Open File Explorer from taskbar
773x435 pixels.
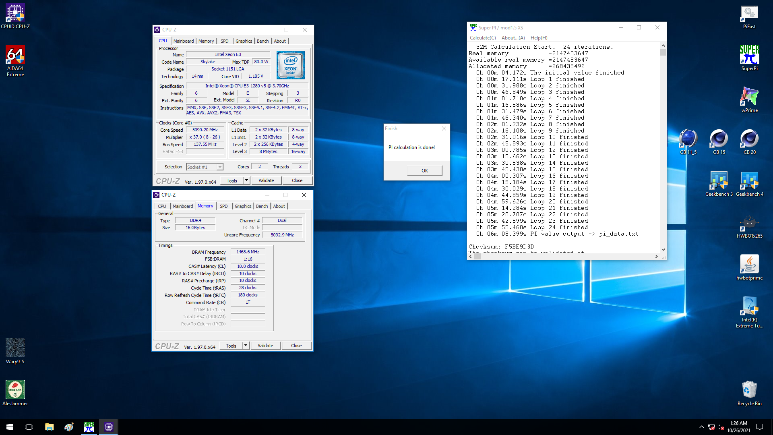pyautogui.click(x=49, y=427)
